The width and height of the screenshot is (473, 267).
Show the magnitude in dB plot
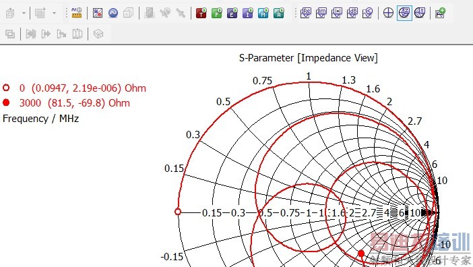[x=352, y=13]
